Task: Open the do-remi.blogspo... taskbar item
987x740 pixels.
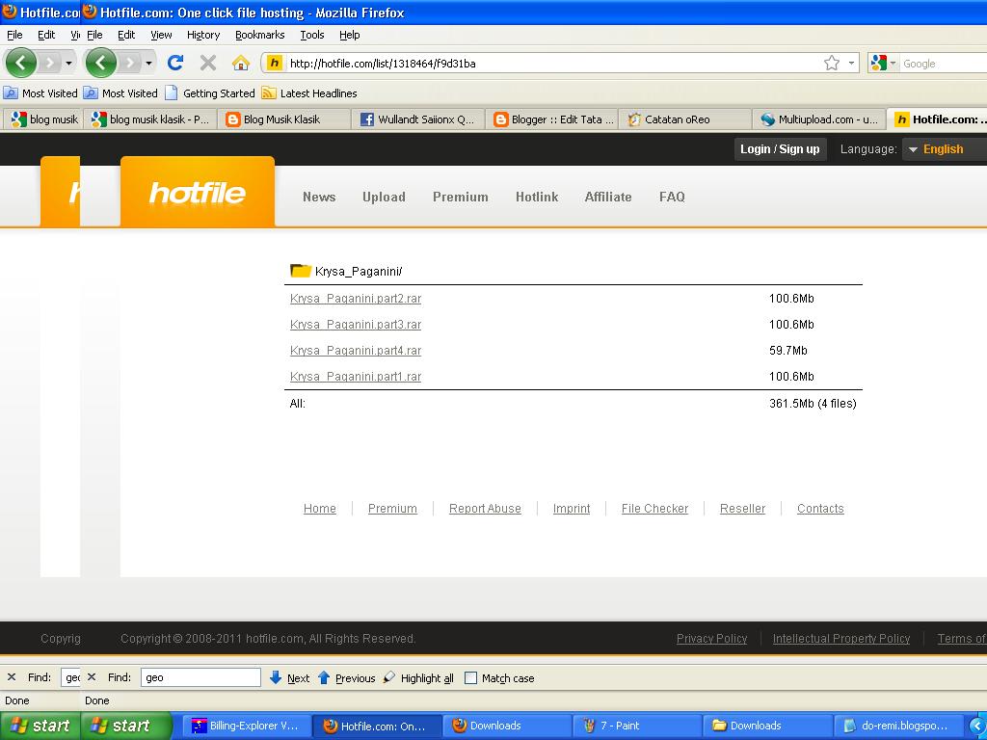Action: (897, 726)
